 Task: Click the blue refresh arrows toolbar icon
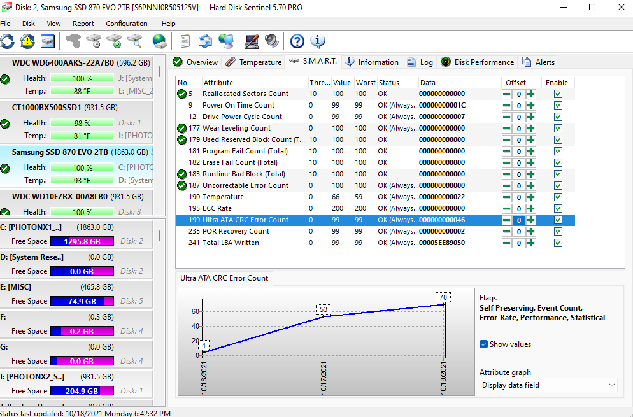point(7,41)
